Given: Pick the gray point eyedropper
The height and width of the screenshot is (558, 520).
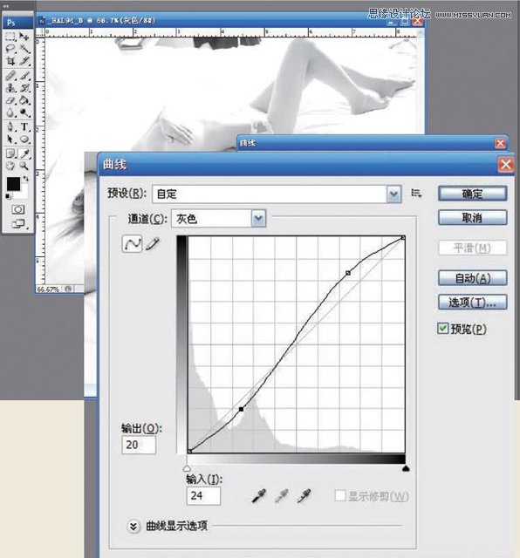Looking at the screenshot, I should point(281,496).
